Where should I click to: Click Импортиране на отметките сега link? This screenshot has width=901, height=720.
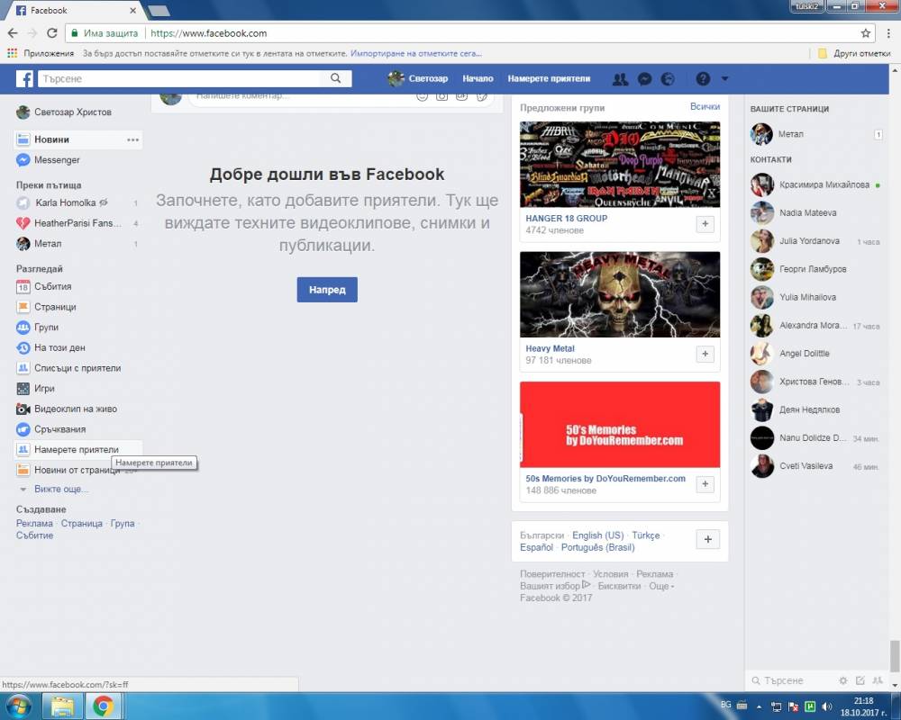click(x=416, y=53)
